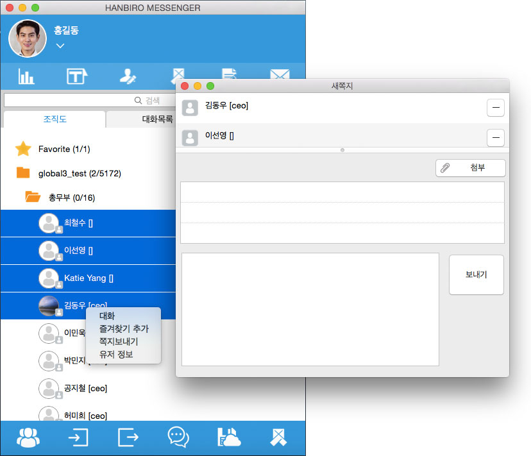Click the 첨부 attach button

470,167
